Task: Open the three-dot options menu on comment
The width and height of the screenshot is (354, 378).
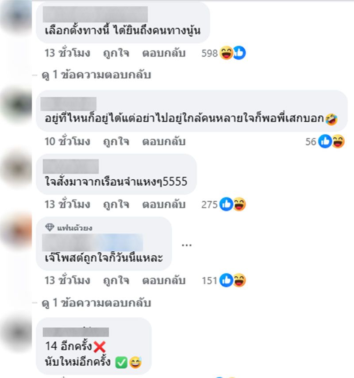Action: coord(187,245)
